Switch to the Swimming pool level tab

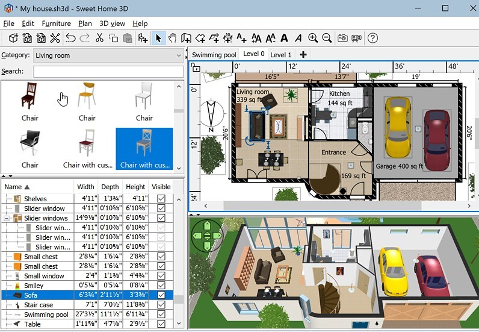(214, 55)
